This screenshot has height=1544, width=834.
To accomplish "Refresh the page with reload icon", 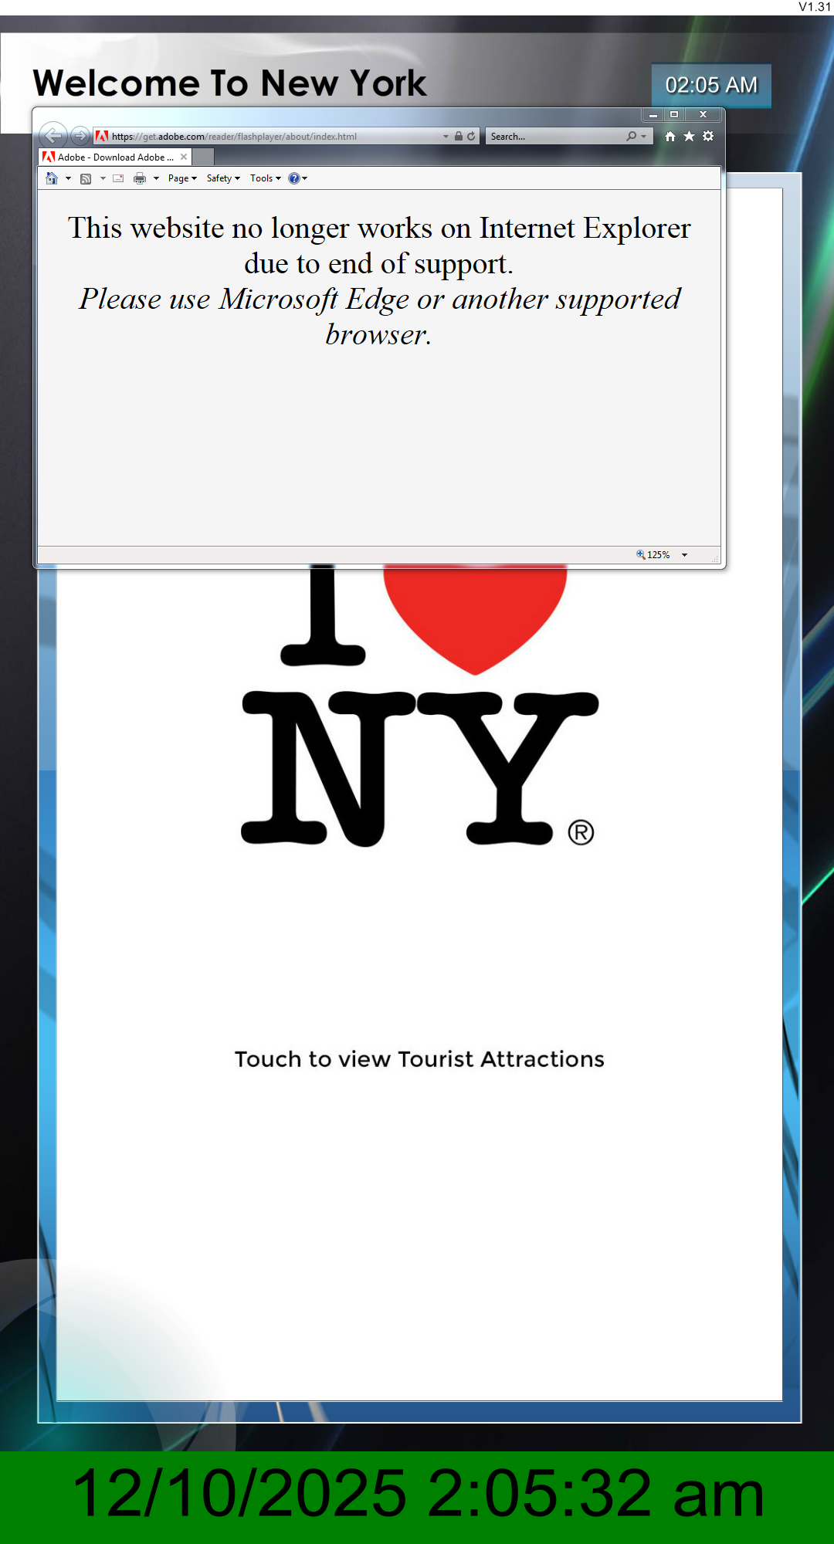I will [x=471, y=136].
